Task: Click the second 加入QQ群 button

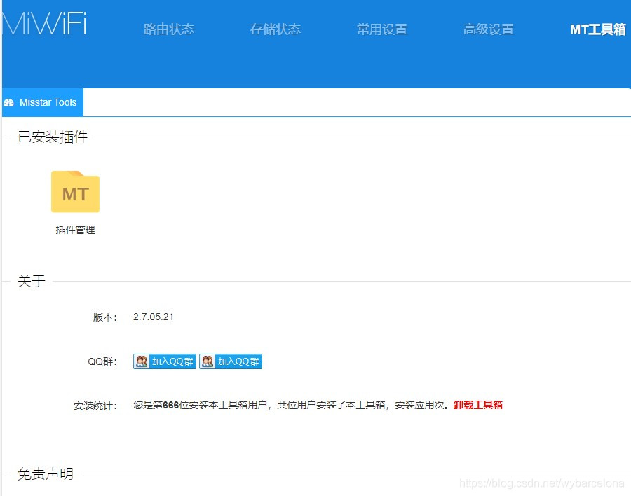Action: pos(231,361)
